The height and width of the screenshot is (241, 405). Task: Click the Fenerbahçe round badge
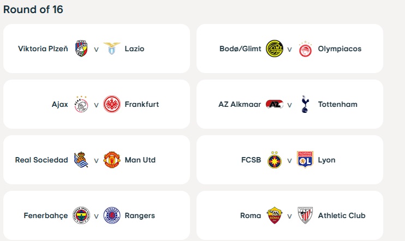point(81,215)
